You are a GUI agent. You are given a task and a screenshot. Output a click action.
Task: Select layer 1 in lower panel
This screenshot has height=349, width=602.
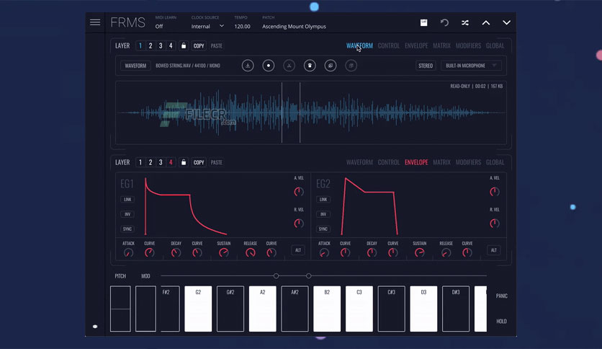point(140,162)
